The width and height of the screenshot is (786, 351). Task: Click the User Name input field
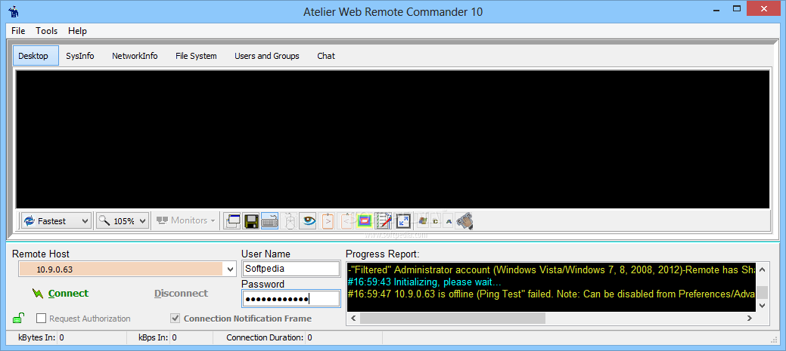290,269
